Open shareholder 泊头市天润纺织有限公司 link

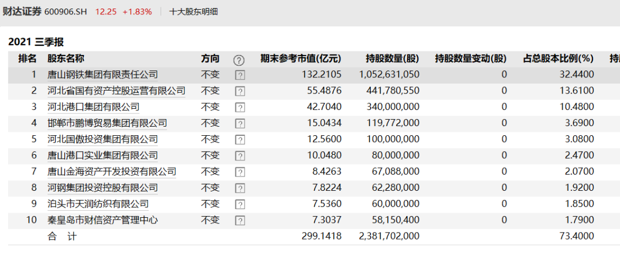coord(98,204)
